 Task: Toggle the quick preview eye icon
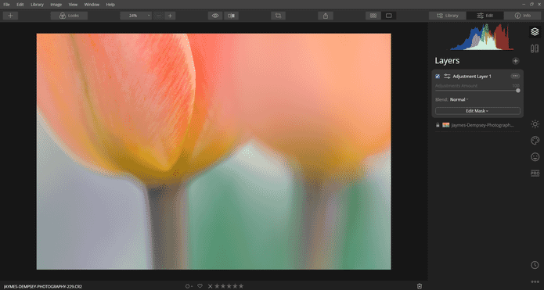click(x=215, y=16)
